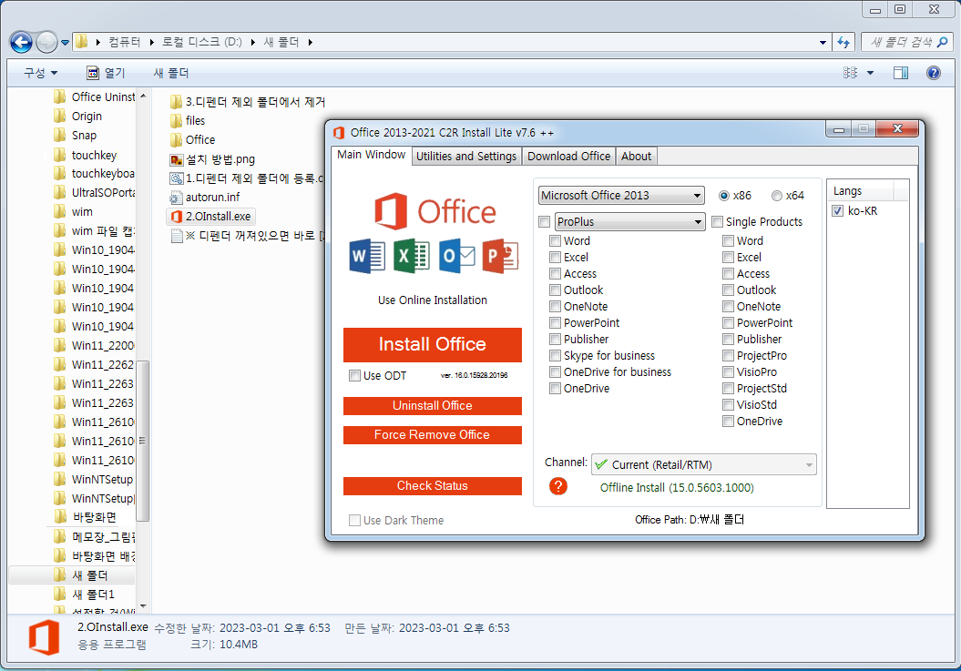Expand 새 폴더 breadcrumb arrow

310,42
